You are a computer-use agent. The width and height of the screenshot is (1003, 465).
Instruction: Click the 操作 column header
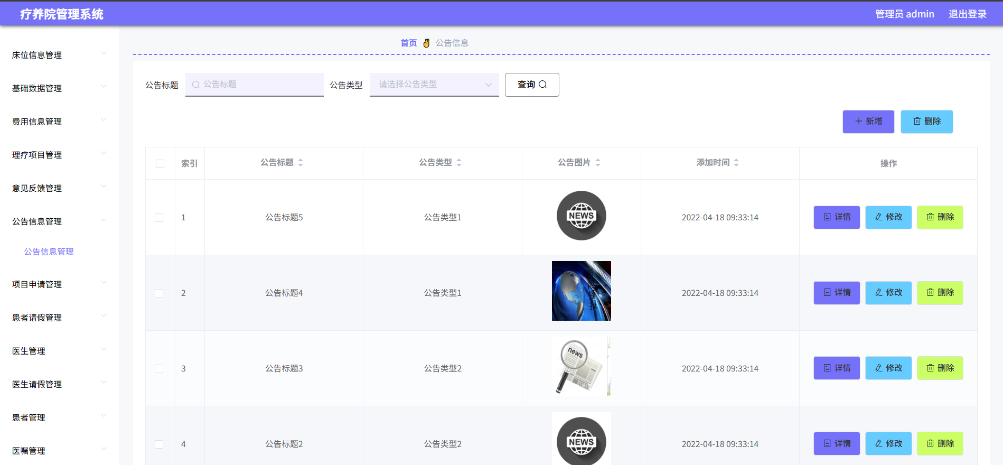point(888,163)
